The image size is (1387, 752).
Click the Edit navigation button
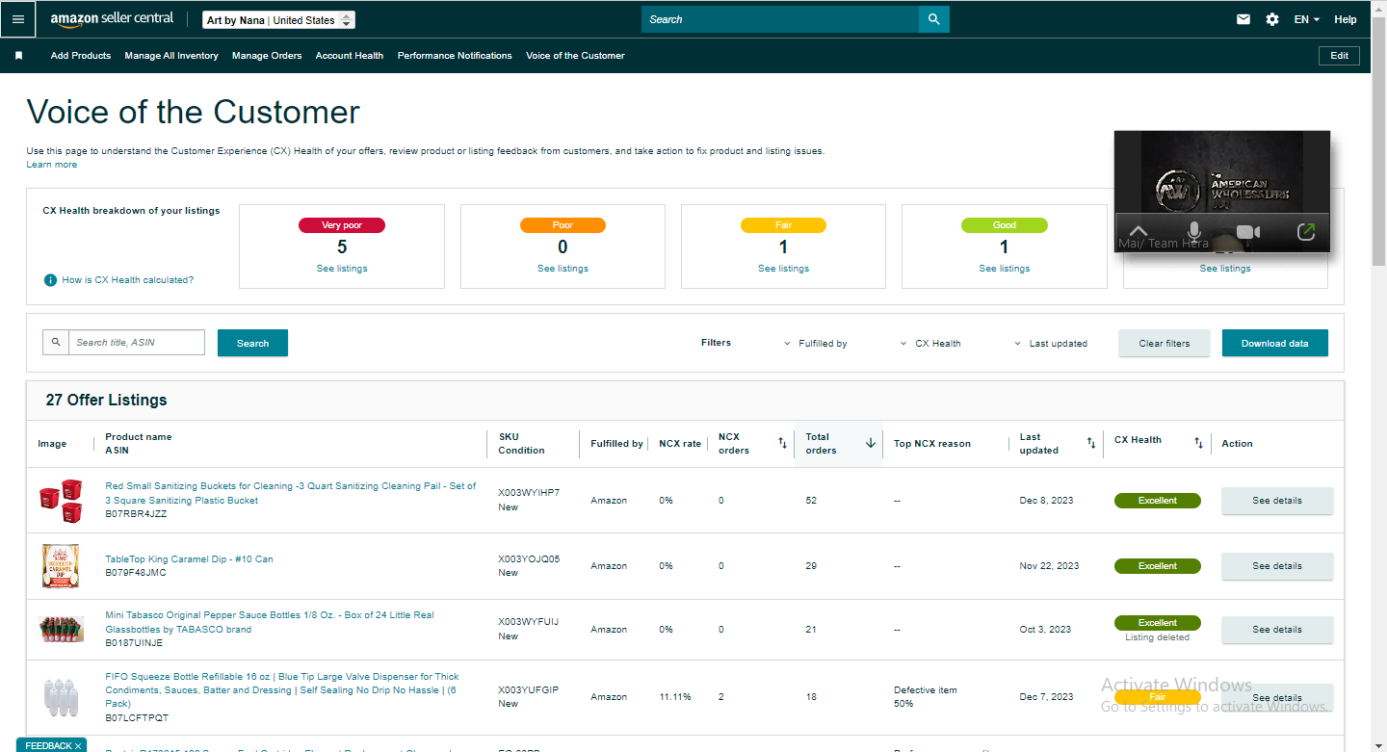pyautogui.click(x=1339, y=56)
